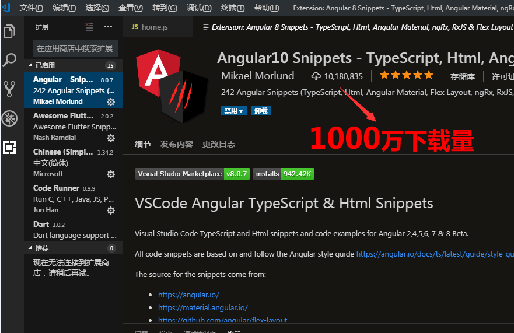Click the 10,180,835 download count
This screenshot has width=514, height=333.
coord(344,76)
